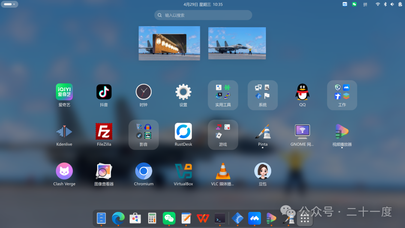This screenshot has height=228, width=405.
Task: Open the blue double-peak app in dock
Action: point(254,218)
